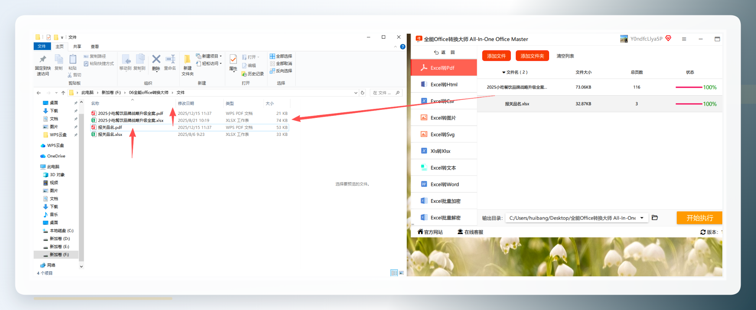
Task: Select 3D 对象 under 此电脑
Action: click(x=57, y=175)
